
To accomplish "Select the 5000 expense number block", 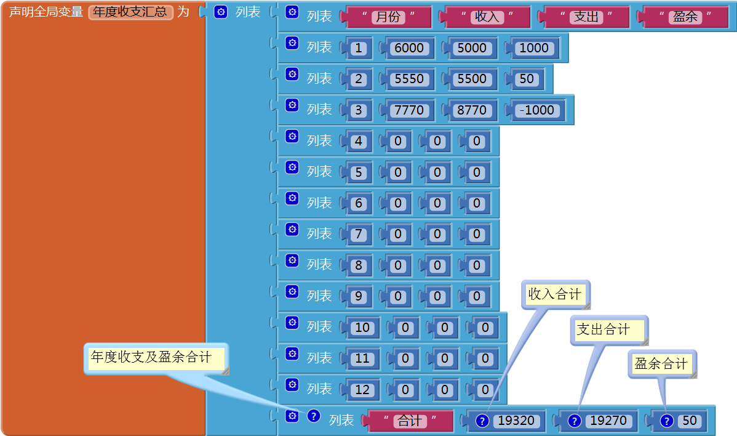I will (471, 48).
